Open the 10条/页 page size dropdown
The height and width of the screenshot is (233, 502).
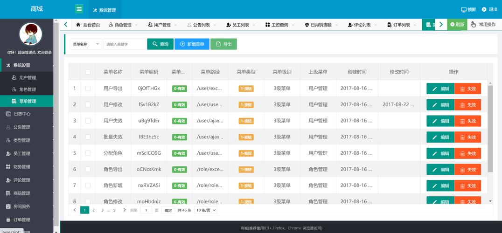tap(206, 210)
